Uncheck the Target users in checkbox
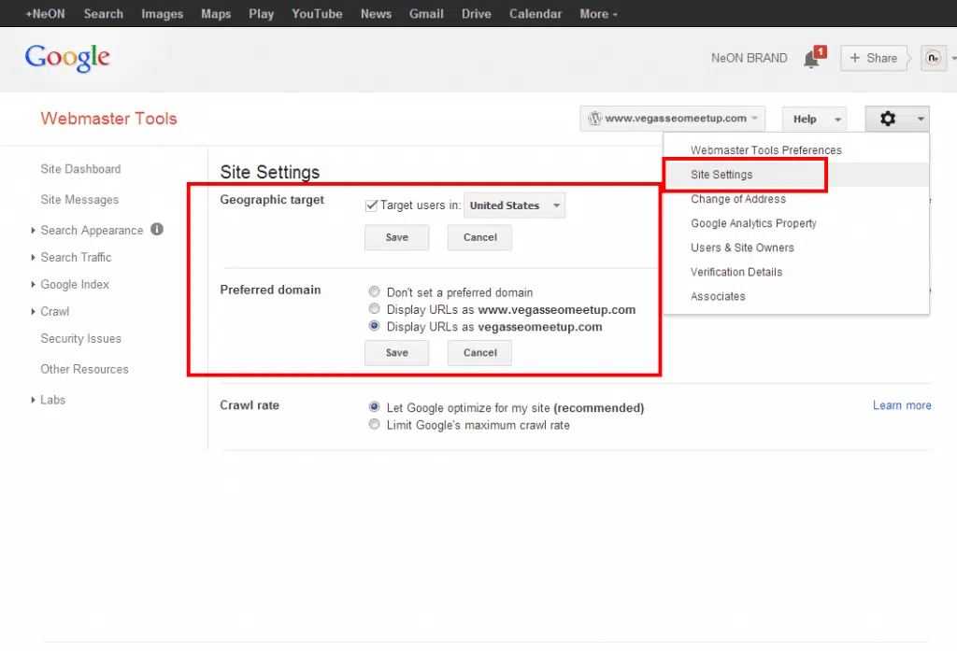 (x=371, y=205)
